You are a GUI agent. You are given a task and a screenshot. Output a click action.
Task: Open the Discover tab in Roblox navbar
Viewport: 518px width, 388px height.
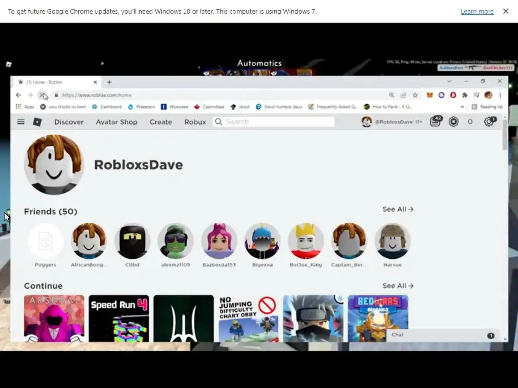pyautogui.click(x=69, y=122)
